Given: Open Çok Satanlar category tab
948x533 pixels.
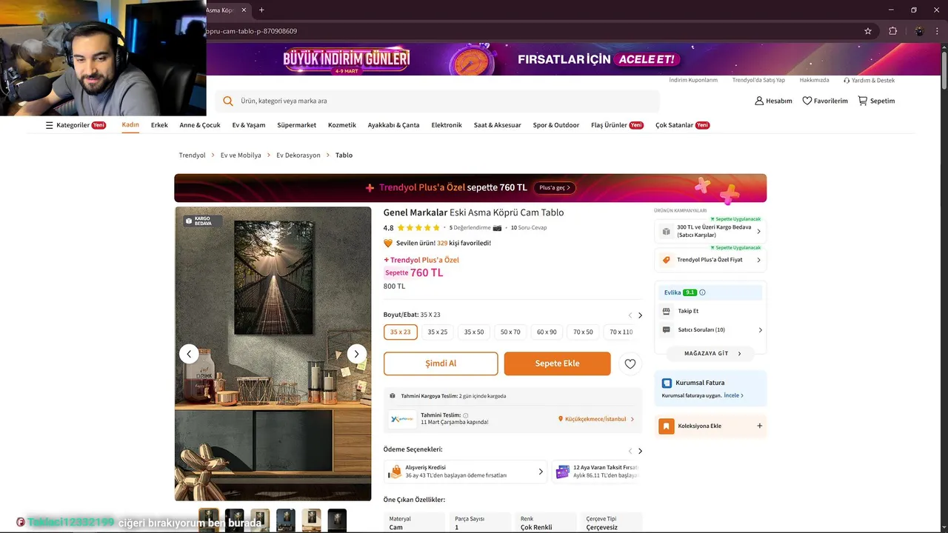Looking at the screenshot, I should point(682,125).
